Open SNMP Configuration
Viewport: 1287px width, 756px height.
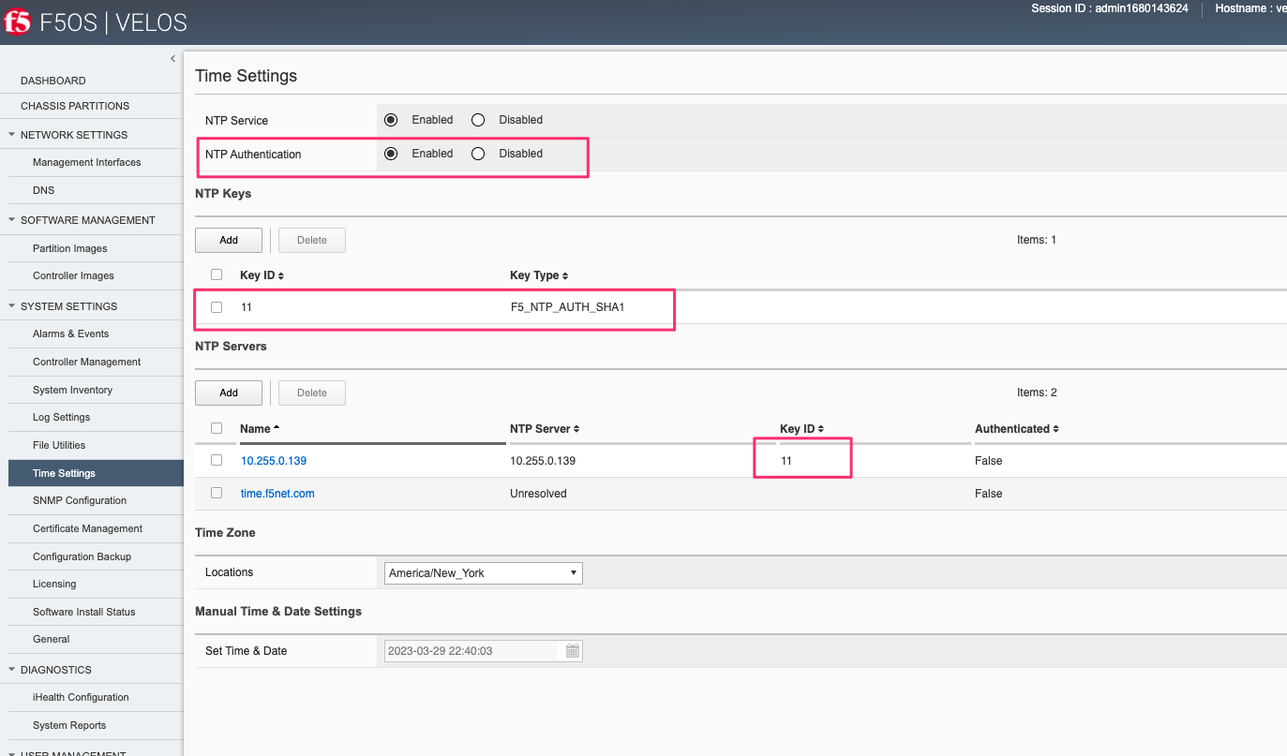pos(80,500)
